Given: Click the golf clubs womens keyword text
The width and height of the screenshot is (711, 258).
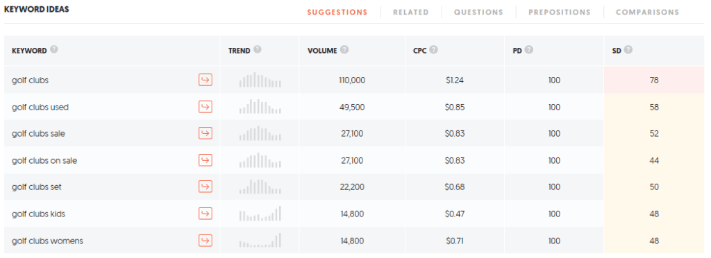Looking at the screenshot, I should [x=48, y=241].
